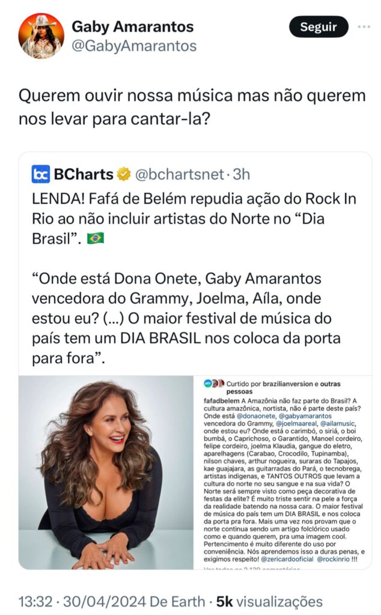Click the 3h timestamp on quoted post
381x615 pixels.
tap(242, 174)
